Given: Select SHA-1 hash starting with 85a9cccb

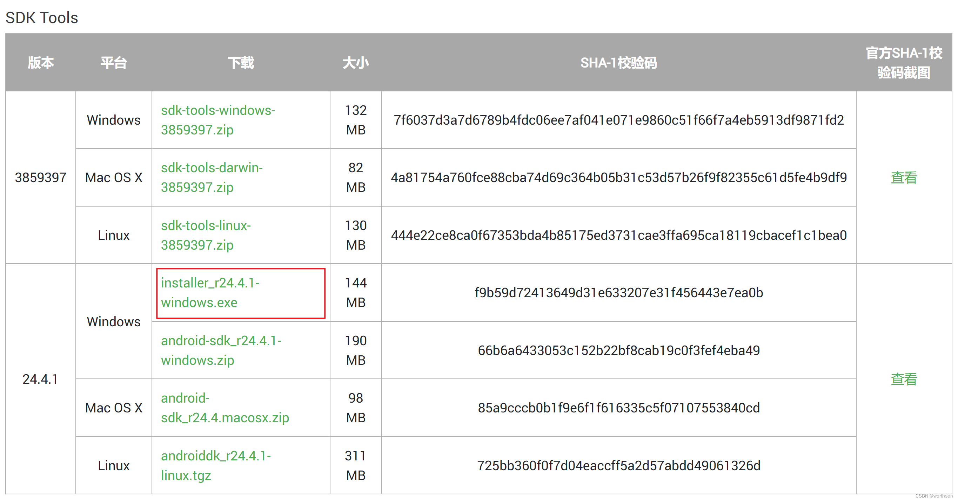Looking at the screenshot, I should [x=618, y=408].
